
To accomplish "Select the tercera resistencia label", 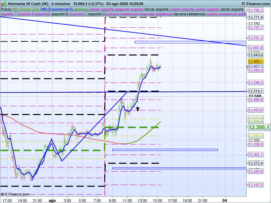I will tap(189, 14).
